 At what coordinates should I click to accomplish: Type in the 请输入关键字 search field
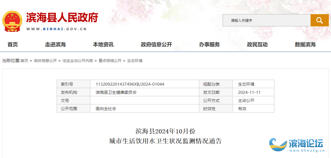click(266, 21)
